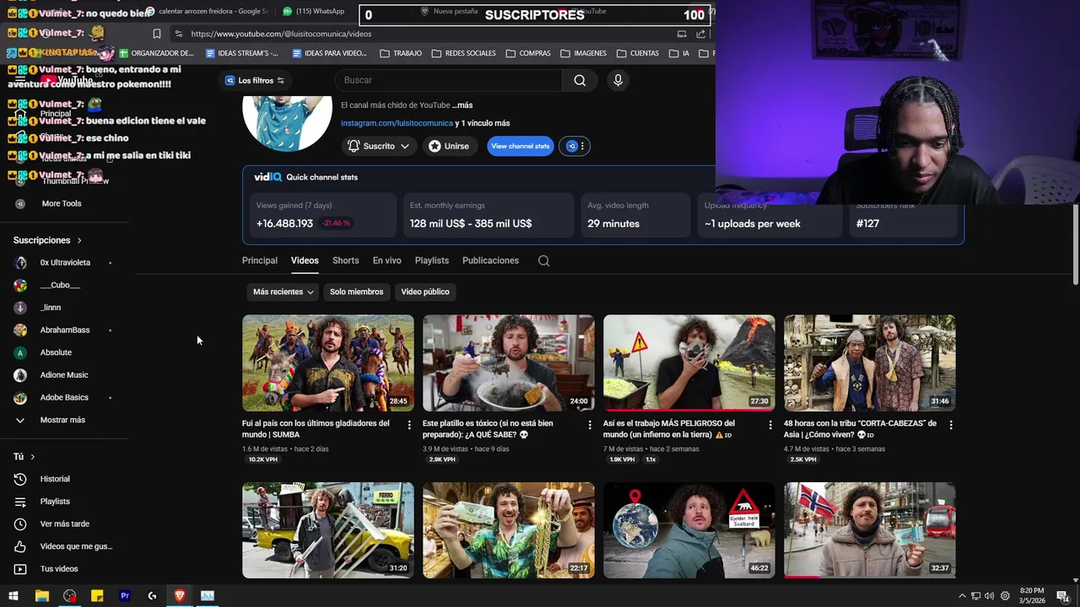Open IMAGENES bookmarks folder
The width and height of the screenshot is (1080, 607).
583,53
